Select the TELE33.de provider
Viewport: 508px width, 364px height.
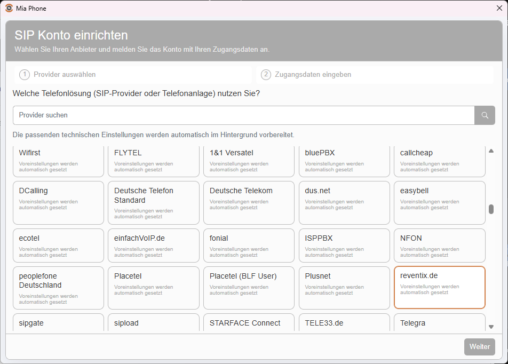click(x=344, y=322)
